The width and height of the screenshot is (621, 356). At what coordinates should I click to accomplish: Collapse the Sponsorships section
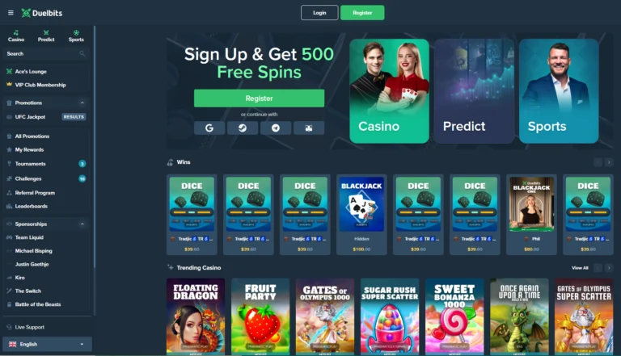point(82,224)
